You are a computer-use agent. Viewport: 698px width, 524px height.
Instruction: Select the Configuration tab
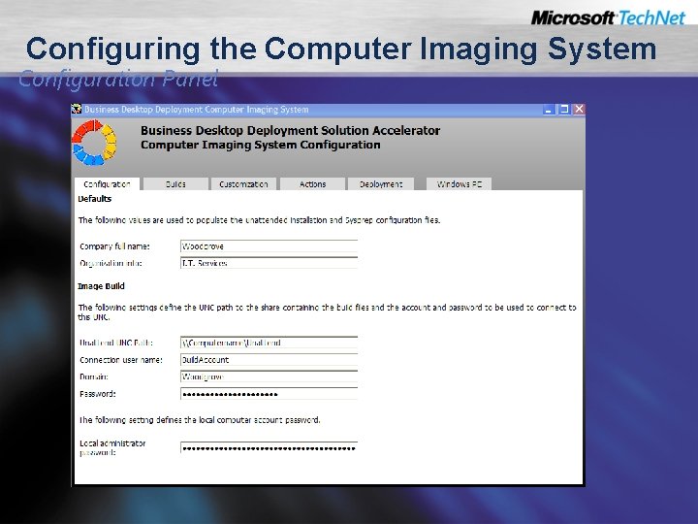coord(107,184)
